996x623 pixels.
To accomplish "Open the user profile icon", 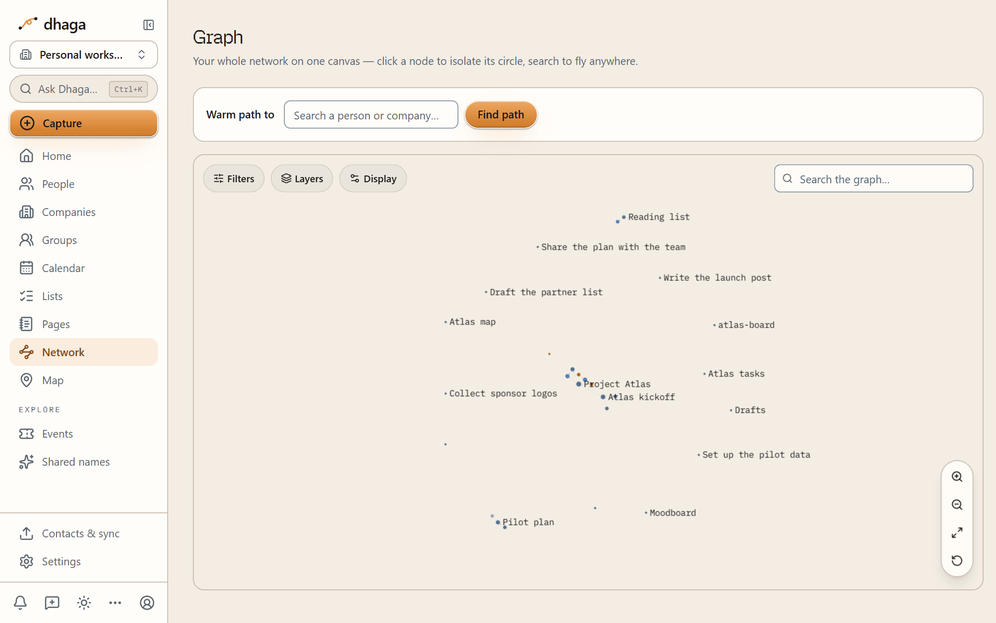I will coord(147,603).
